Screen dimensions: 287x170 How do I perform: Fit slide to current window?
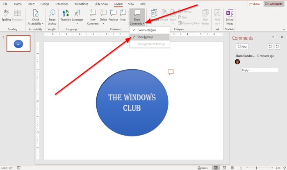284,168
